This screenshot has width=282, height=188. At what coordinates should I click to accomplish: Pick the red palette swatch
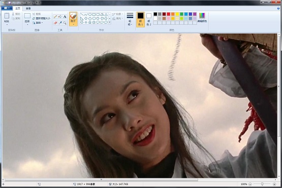coord(169,14)
